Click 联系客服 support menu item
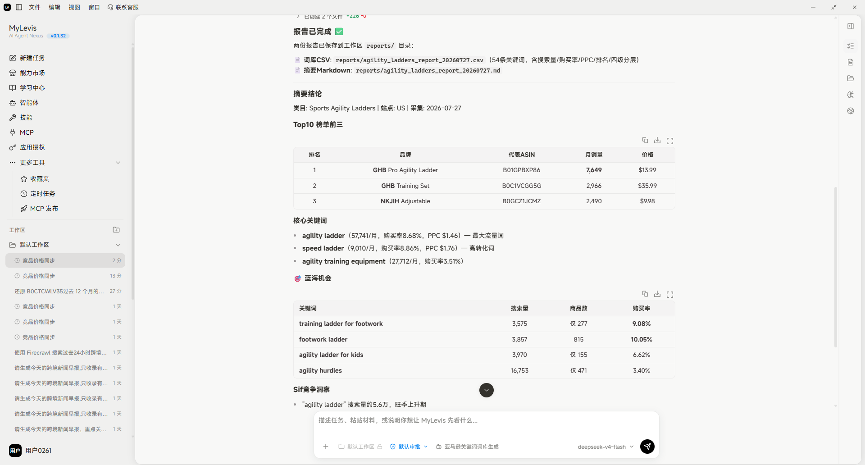Screen dimensions: 865x465 (123, 7)
